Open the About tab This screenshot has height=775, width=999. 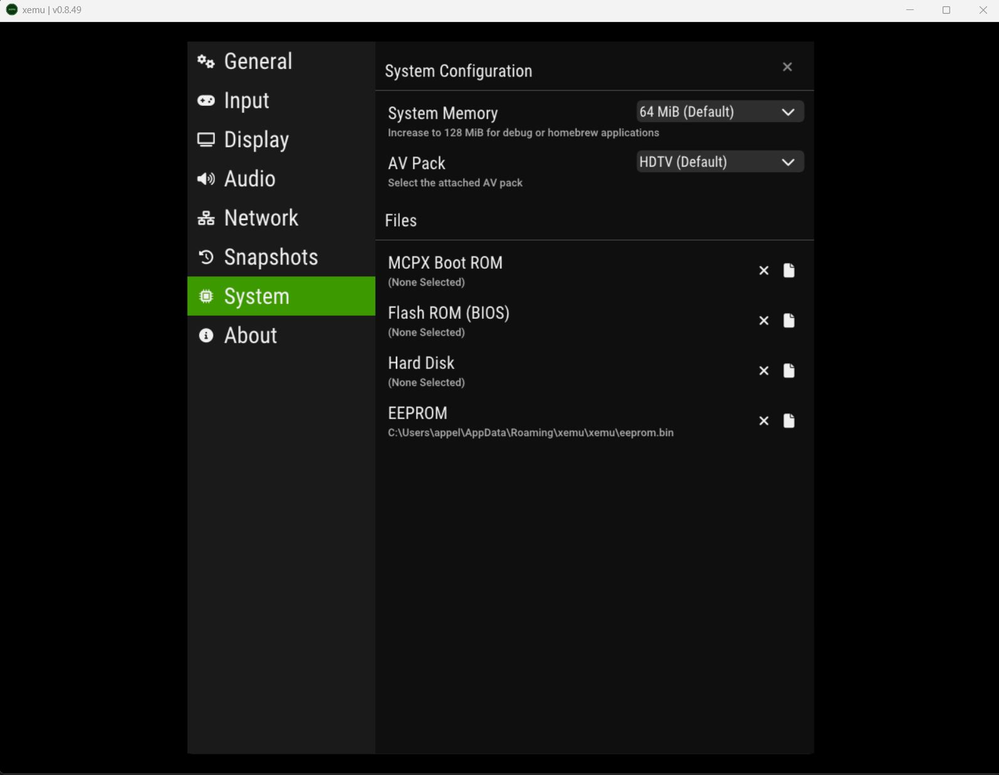click(x=281, y=335)
